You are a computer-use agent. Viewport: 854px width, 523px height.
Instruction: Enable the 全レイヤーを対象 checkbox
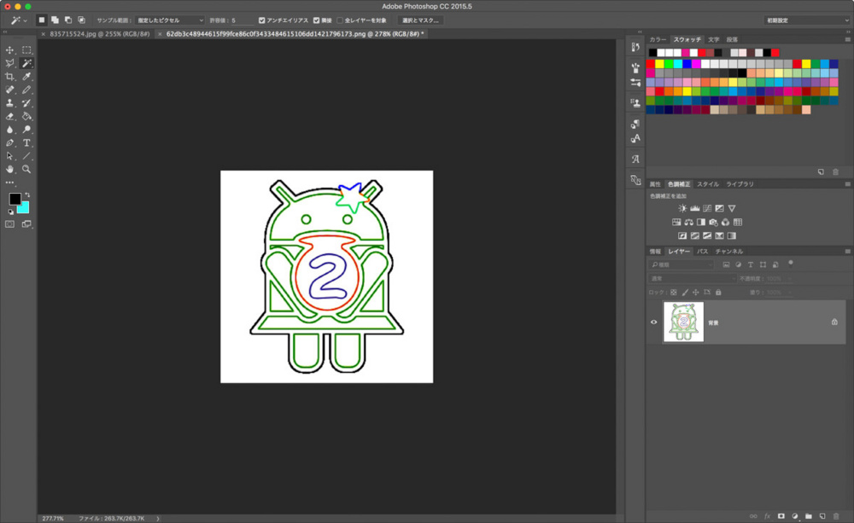point(340,20)
